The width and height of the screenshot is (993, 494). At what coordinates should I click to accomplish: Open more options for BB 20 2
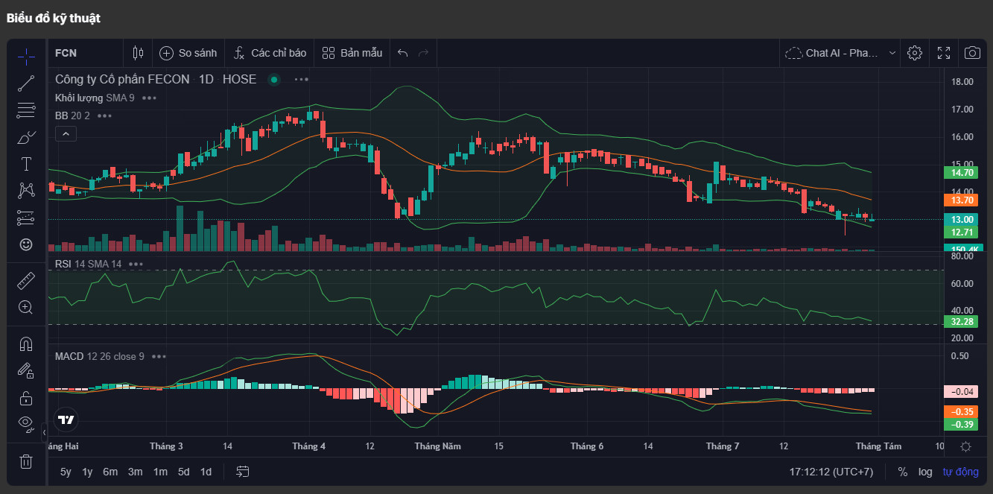(104, 115)
